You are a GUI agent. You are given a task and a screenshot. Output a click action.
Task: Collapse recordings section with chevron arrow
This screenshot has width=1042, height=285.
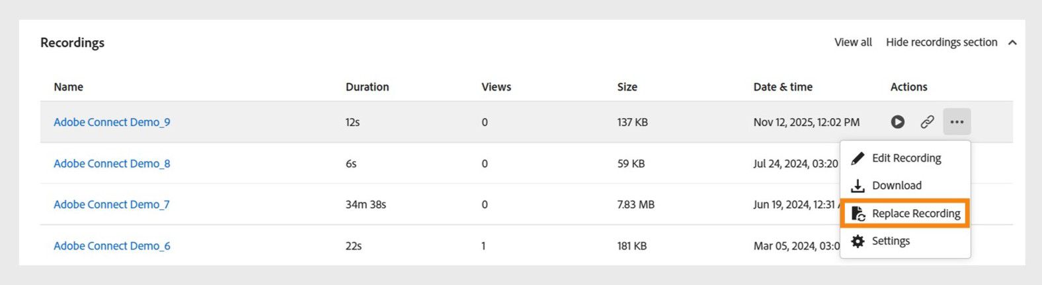point(1012,43)
